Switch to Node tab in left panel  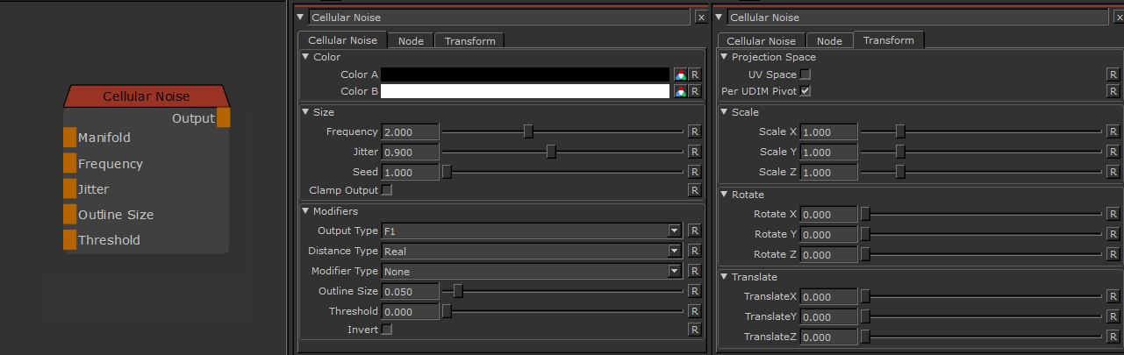coord(411,41)
